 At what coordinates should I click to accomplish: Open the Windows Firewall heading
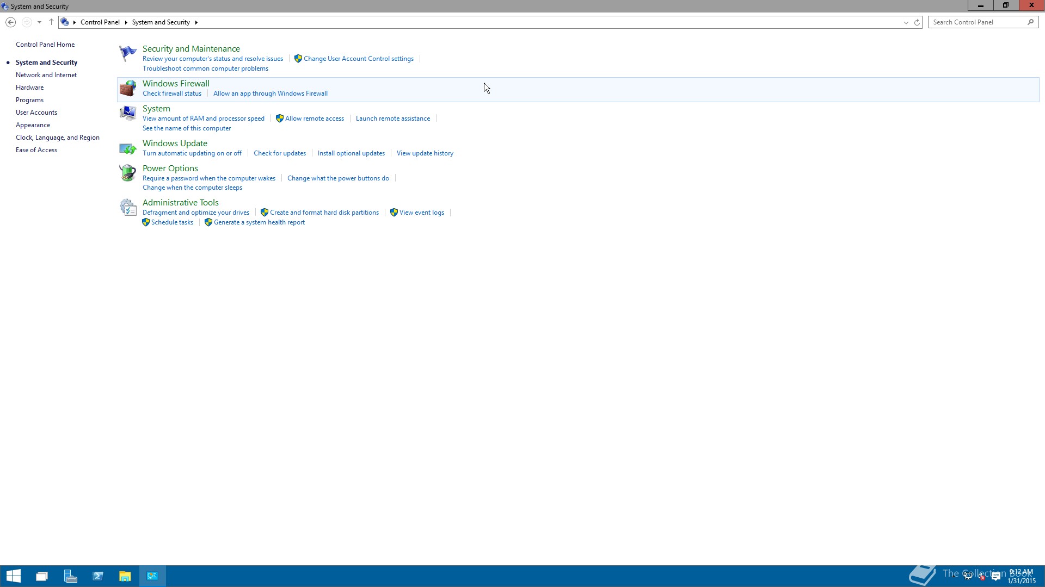(176, 83)
